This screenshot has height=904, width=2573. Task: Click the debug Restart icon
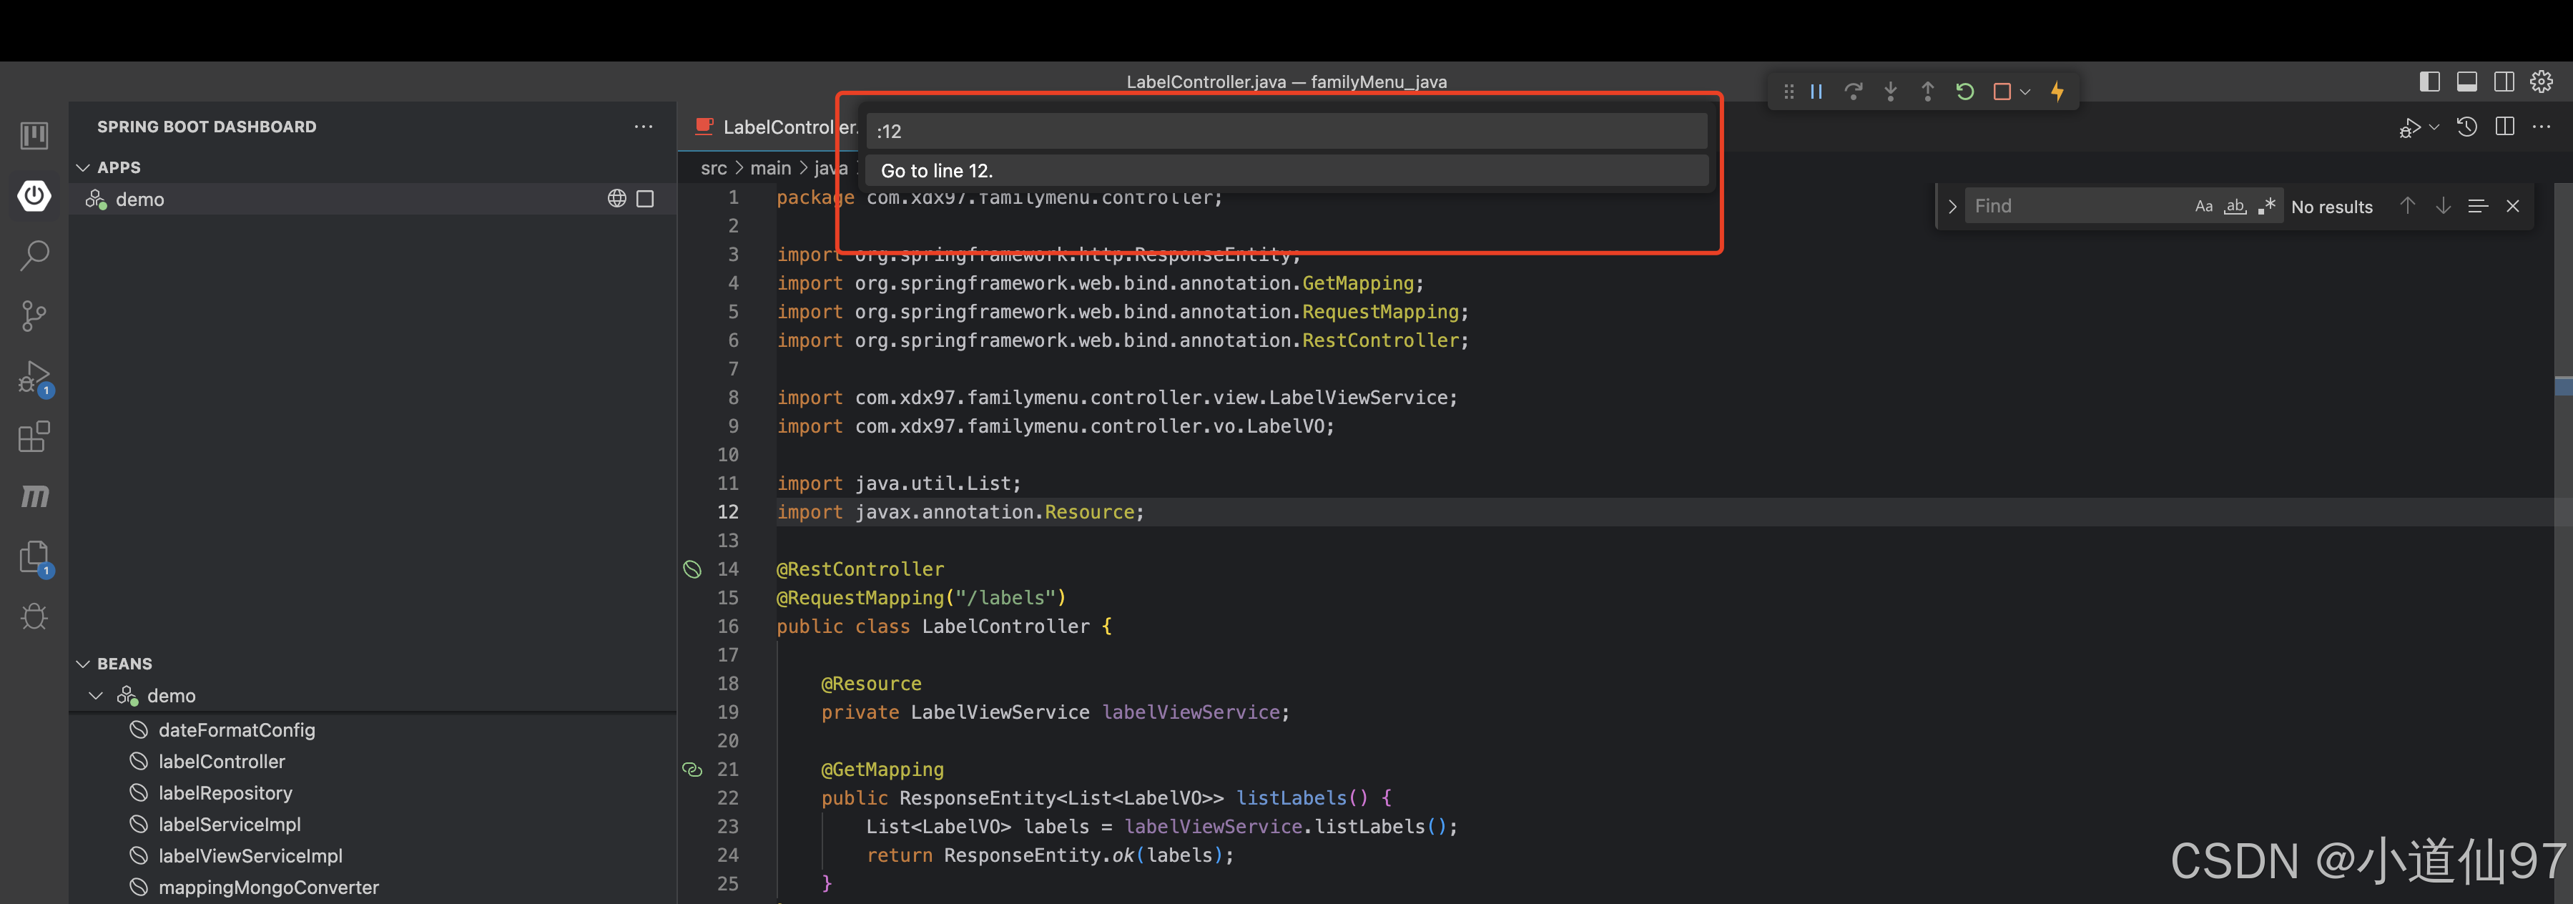coord(1964,92)
